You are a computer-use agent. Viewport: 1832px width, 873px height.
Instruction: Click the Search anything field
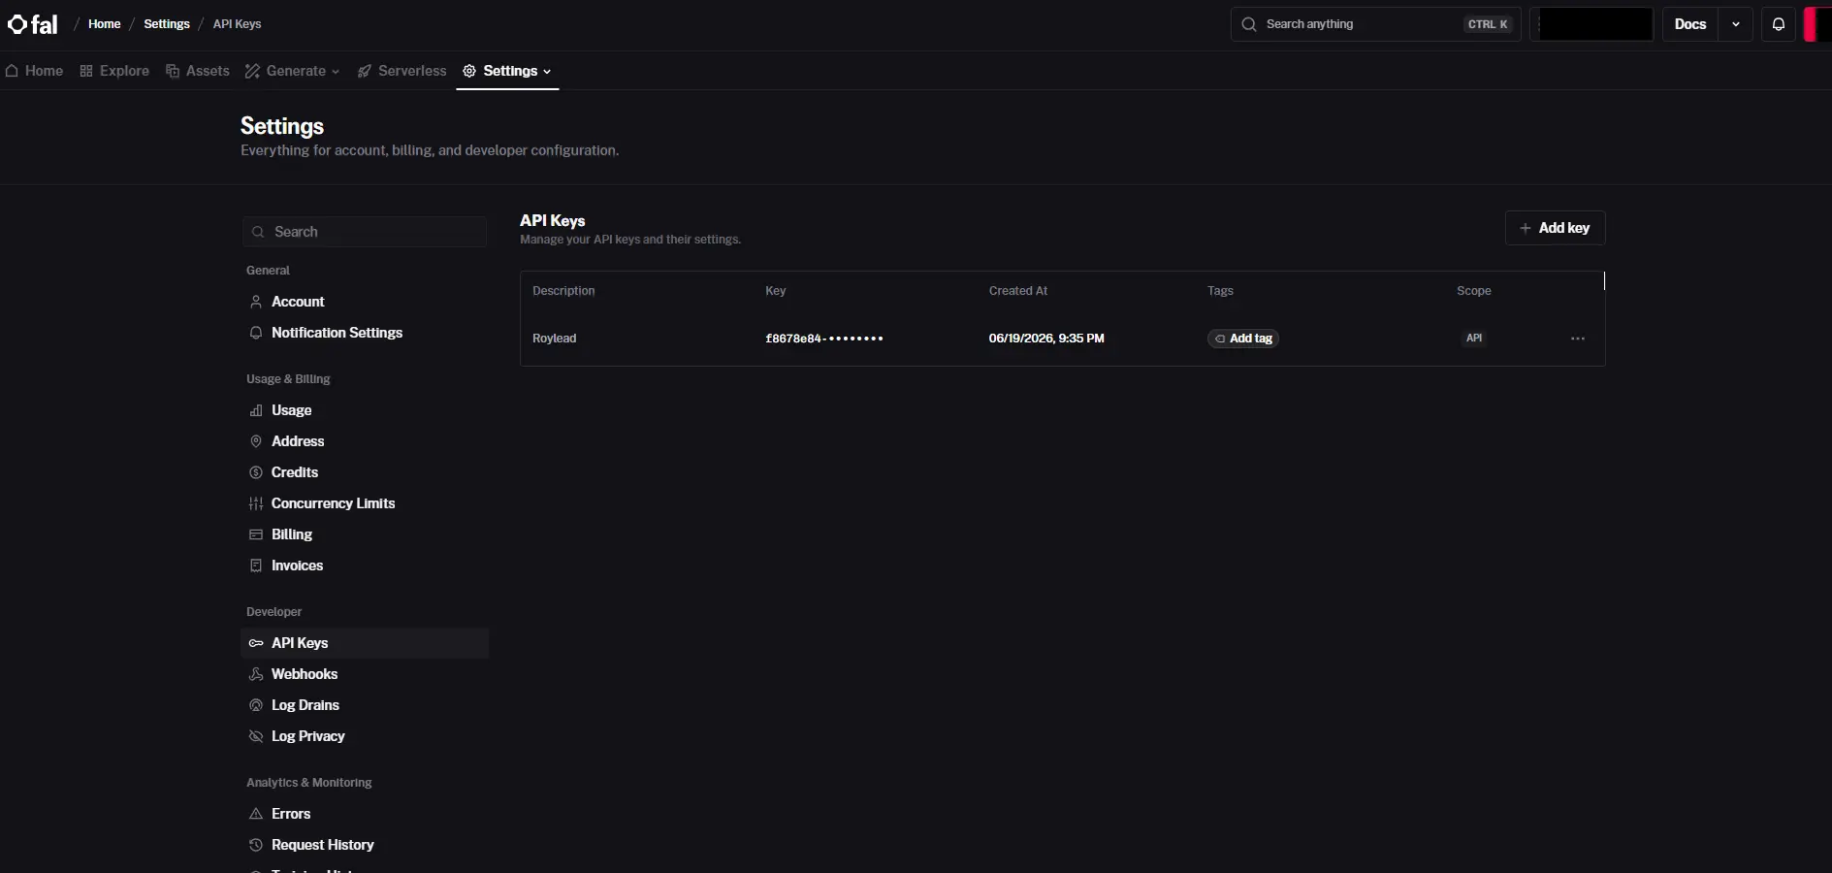(x=1375, y=24)
